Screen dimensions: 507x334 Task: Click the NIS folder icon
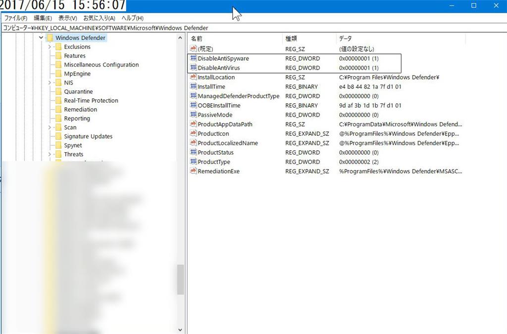[x=58, y=83]
